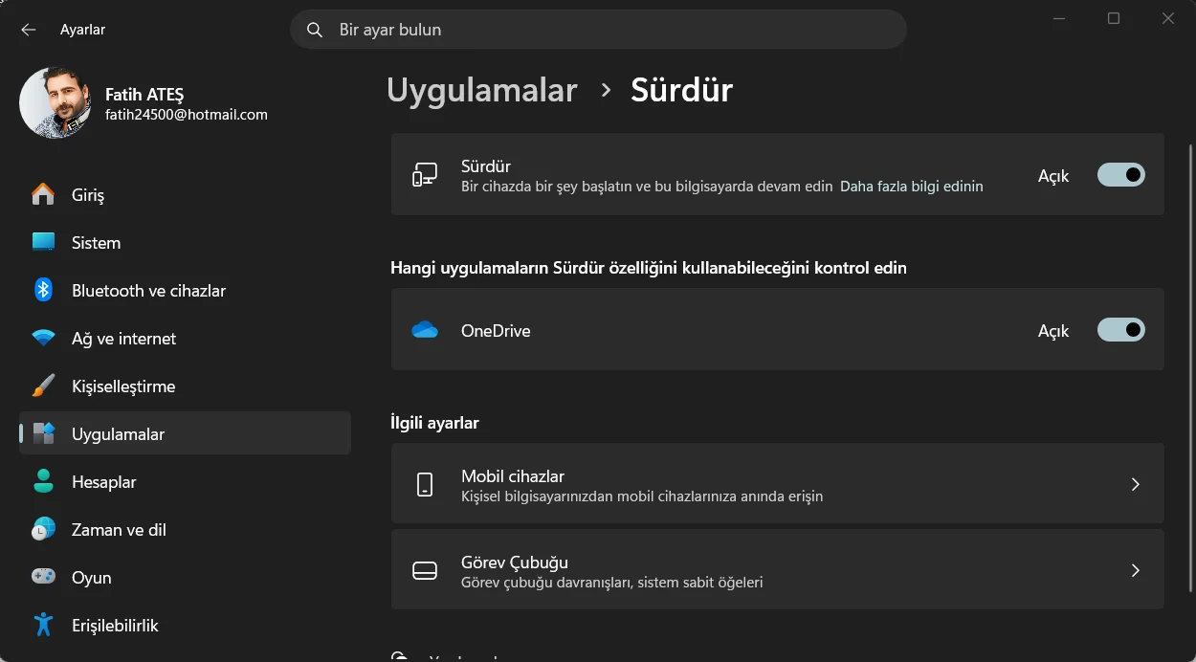Click the paintbrush icon for Kişiselleştirme
Image resolution: width=1196 pixels, height=662 pixels.
click(43, 386)
